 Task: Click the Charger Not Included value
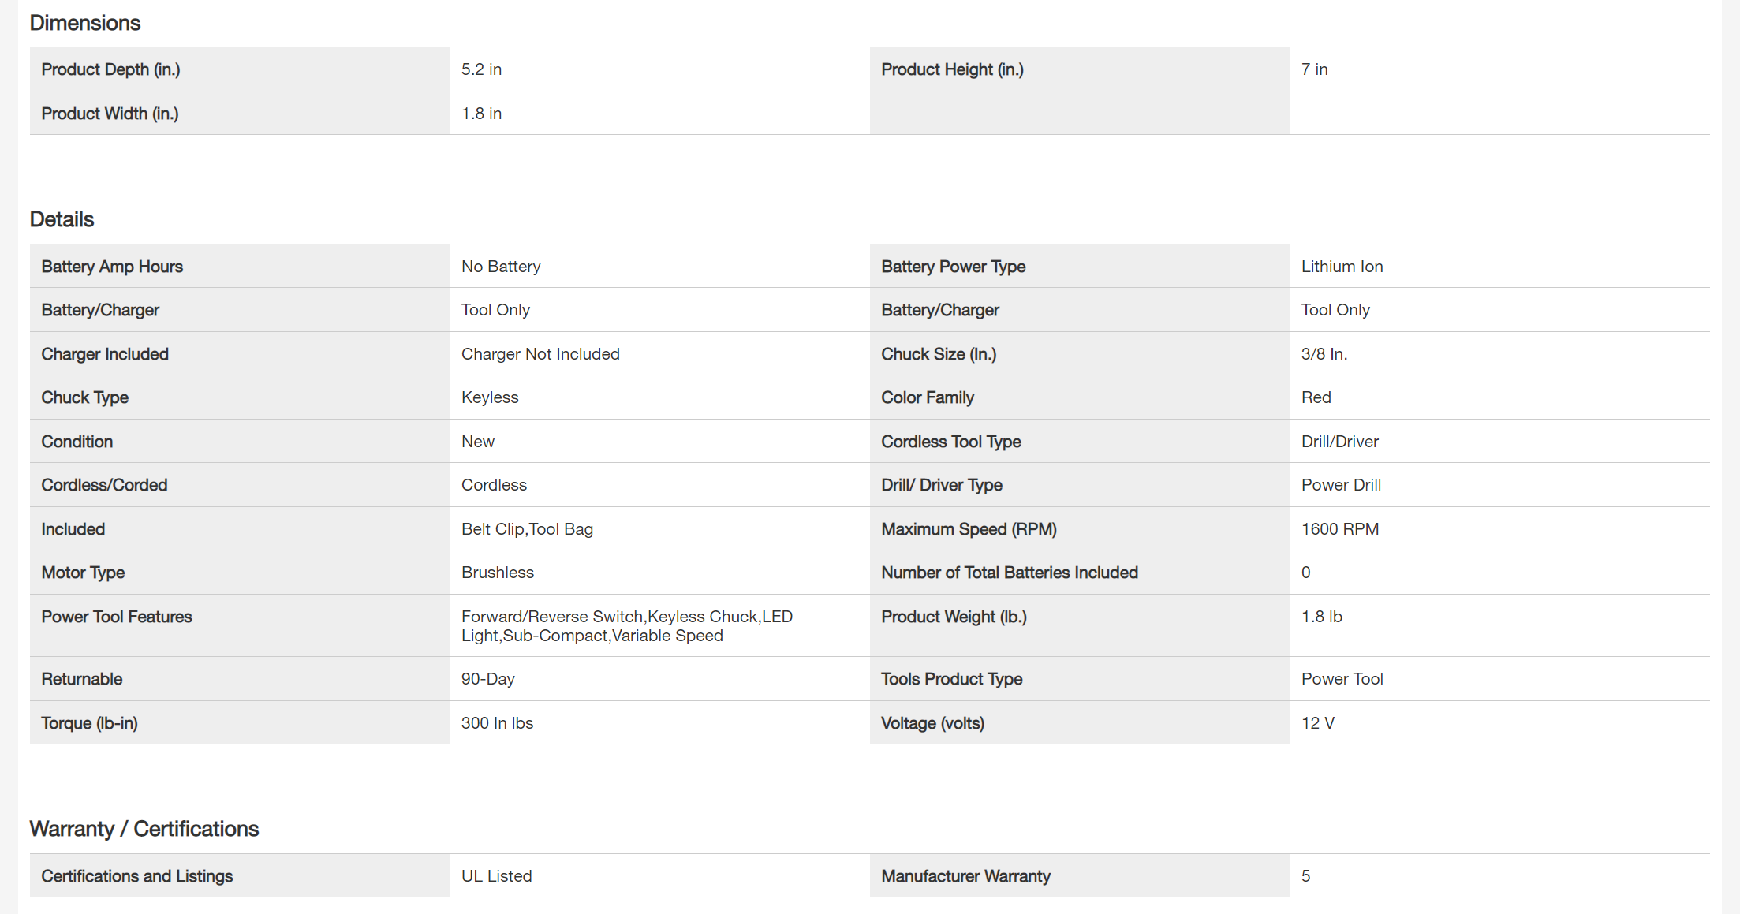pos(540,354)
